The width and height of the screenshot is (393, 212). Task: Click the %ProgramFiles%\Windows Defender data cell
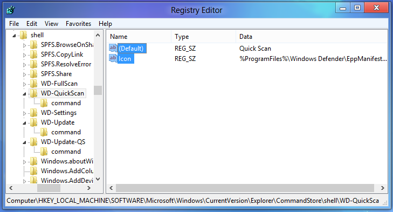point(313,59)
